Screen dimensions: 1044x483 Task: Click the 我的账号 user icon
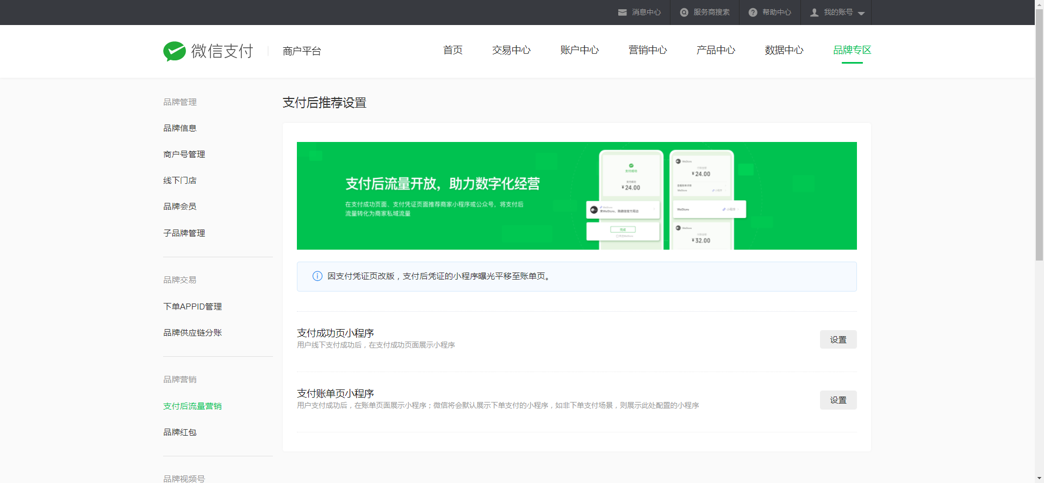pyautogui.click(x=814, y=13)
